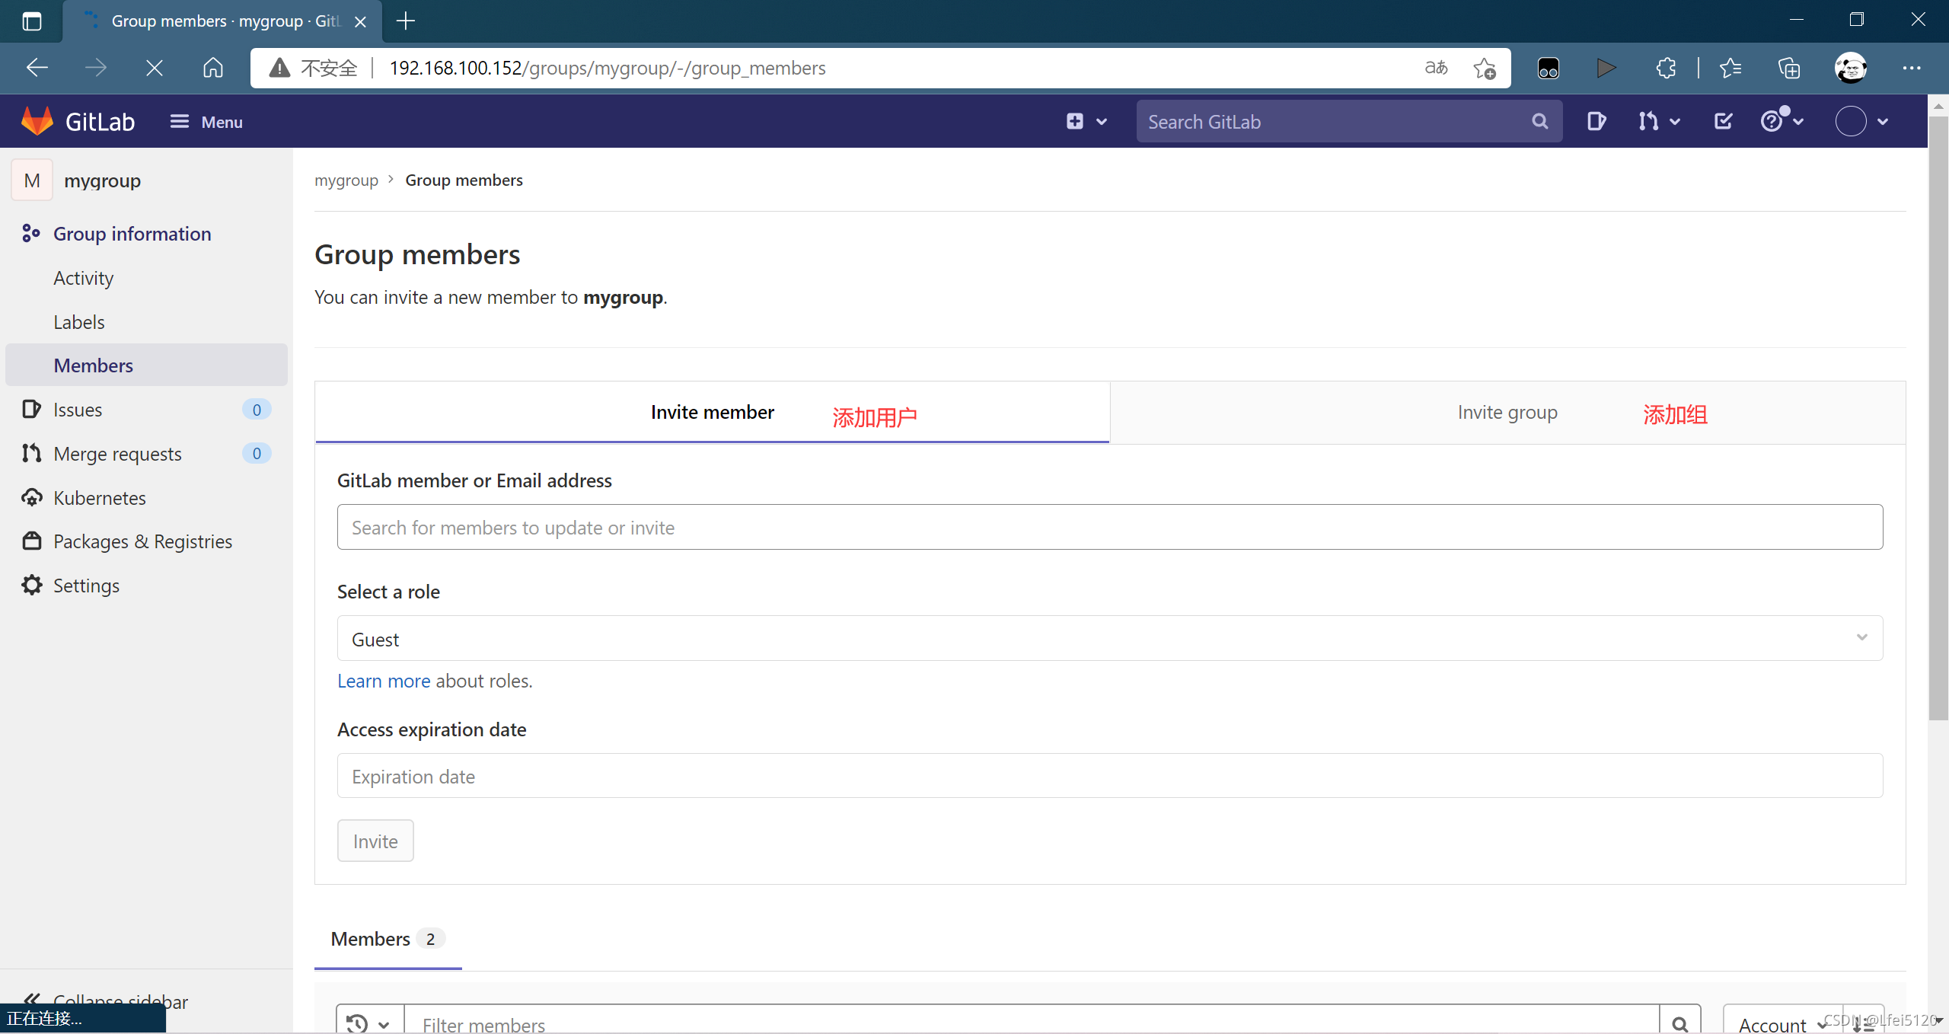The height and width of the screenshot is (1034, 1949).
Task: Click the Learn more roles link
Action: point(383,681)
